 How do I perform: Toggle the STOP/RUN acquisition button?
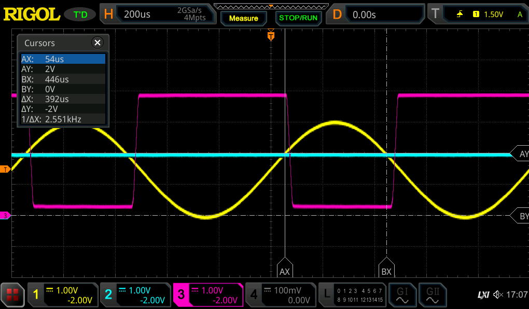click(x=298, y=18)
